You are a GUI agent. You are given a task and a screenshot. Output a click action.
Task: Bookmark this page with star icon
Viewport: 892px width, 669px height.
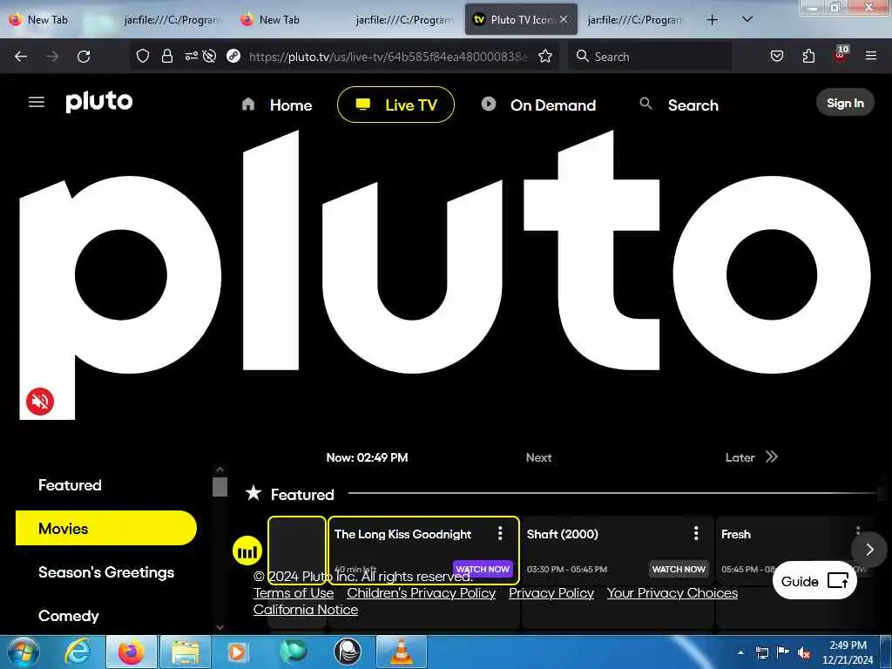tap(545, 56)
